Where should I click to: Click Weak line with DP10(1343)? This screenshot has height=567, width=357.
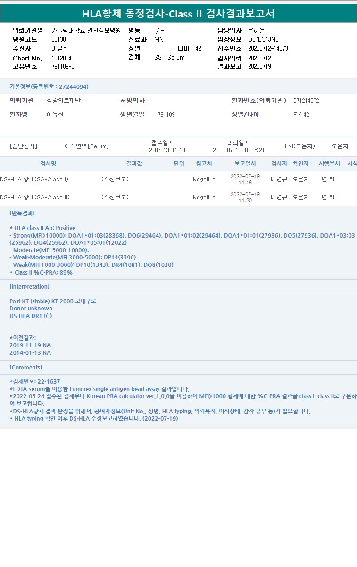click(x=91, y=265)
